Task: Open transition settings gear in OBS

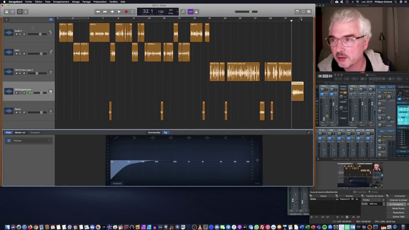Action: point(383,200)
